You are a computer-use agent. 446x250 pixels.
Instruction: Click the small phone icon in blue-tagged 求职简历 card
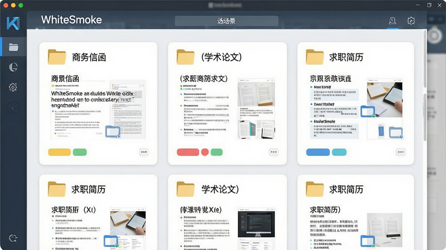(381, 131)
